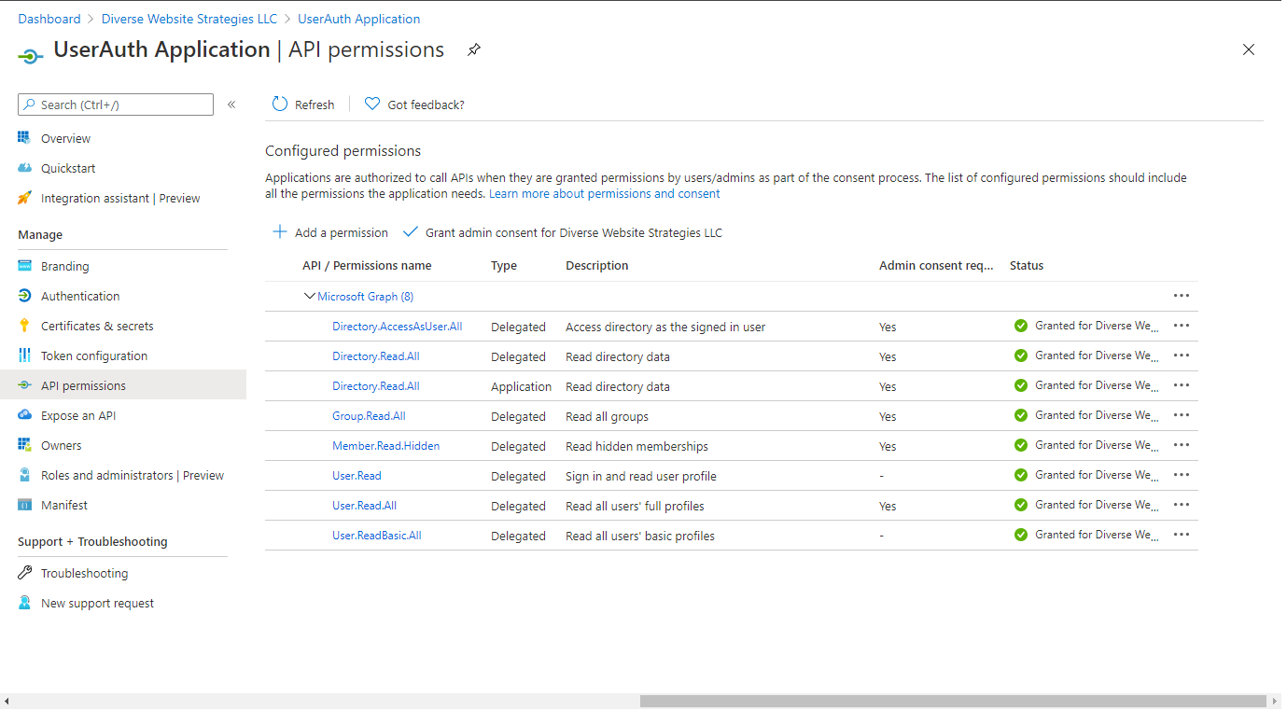Click the pin blade icon beside the title

click(x=474, y=49)
